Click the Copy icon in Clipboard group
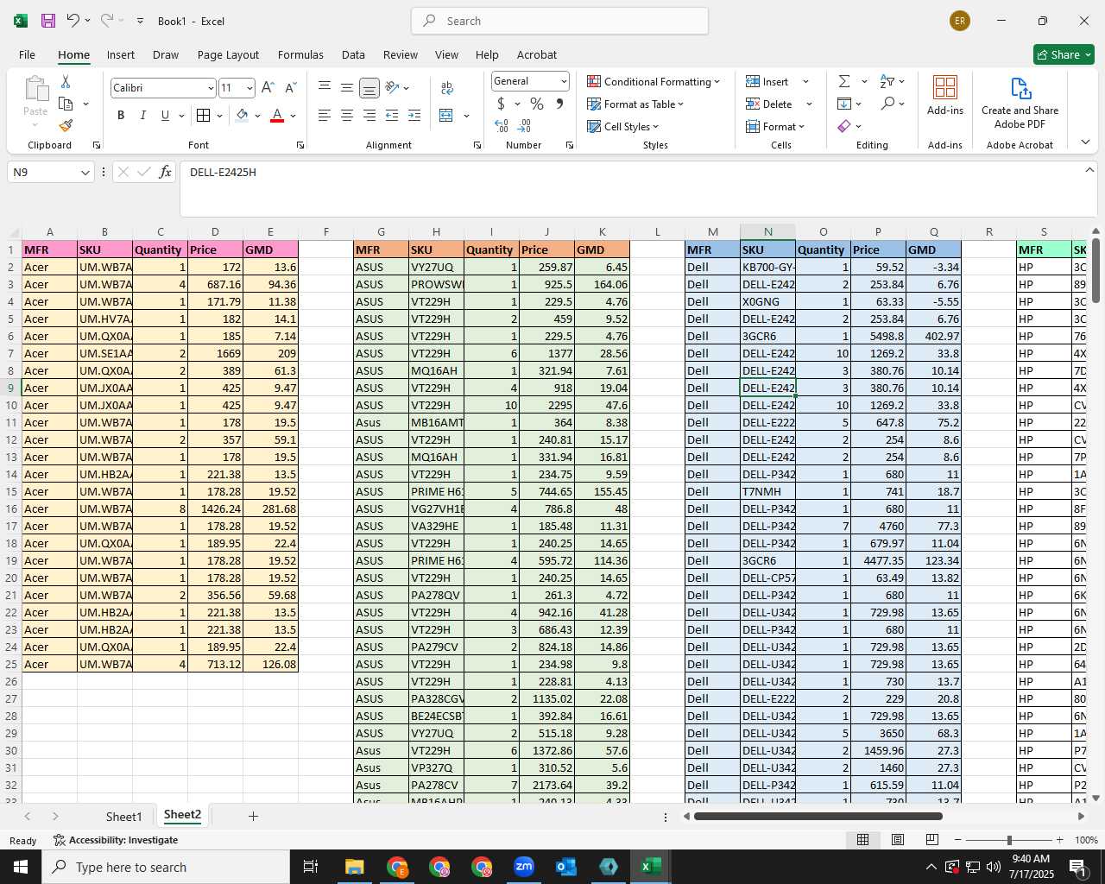The height and width of the screenshot is (884, 1105). click(66, 104)
